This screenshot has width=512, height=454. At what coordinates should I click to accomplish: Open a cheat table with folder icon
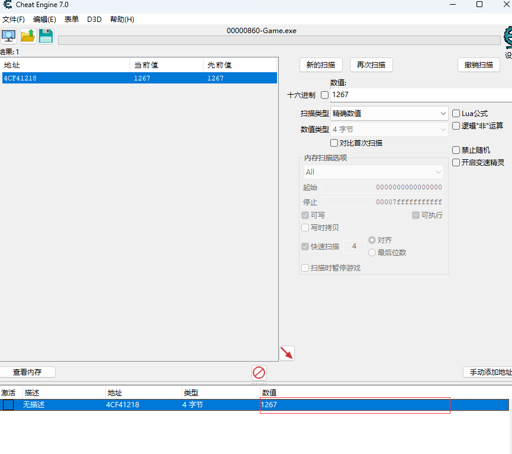pos(28,36)
